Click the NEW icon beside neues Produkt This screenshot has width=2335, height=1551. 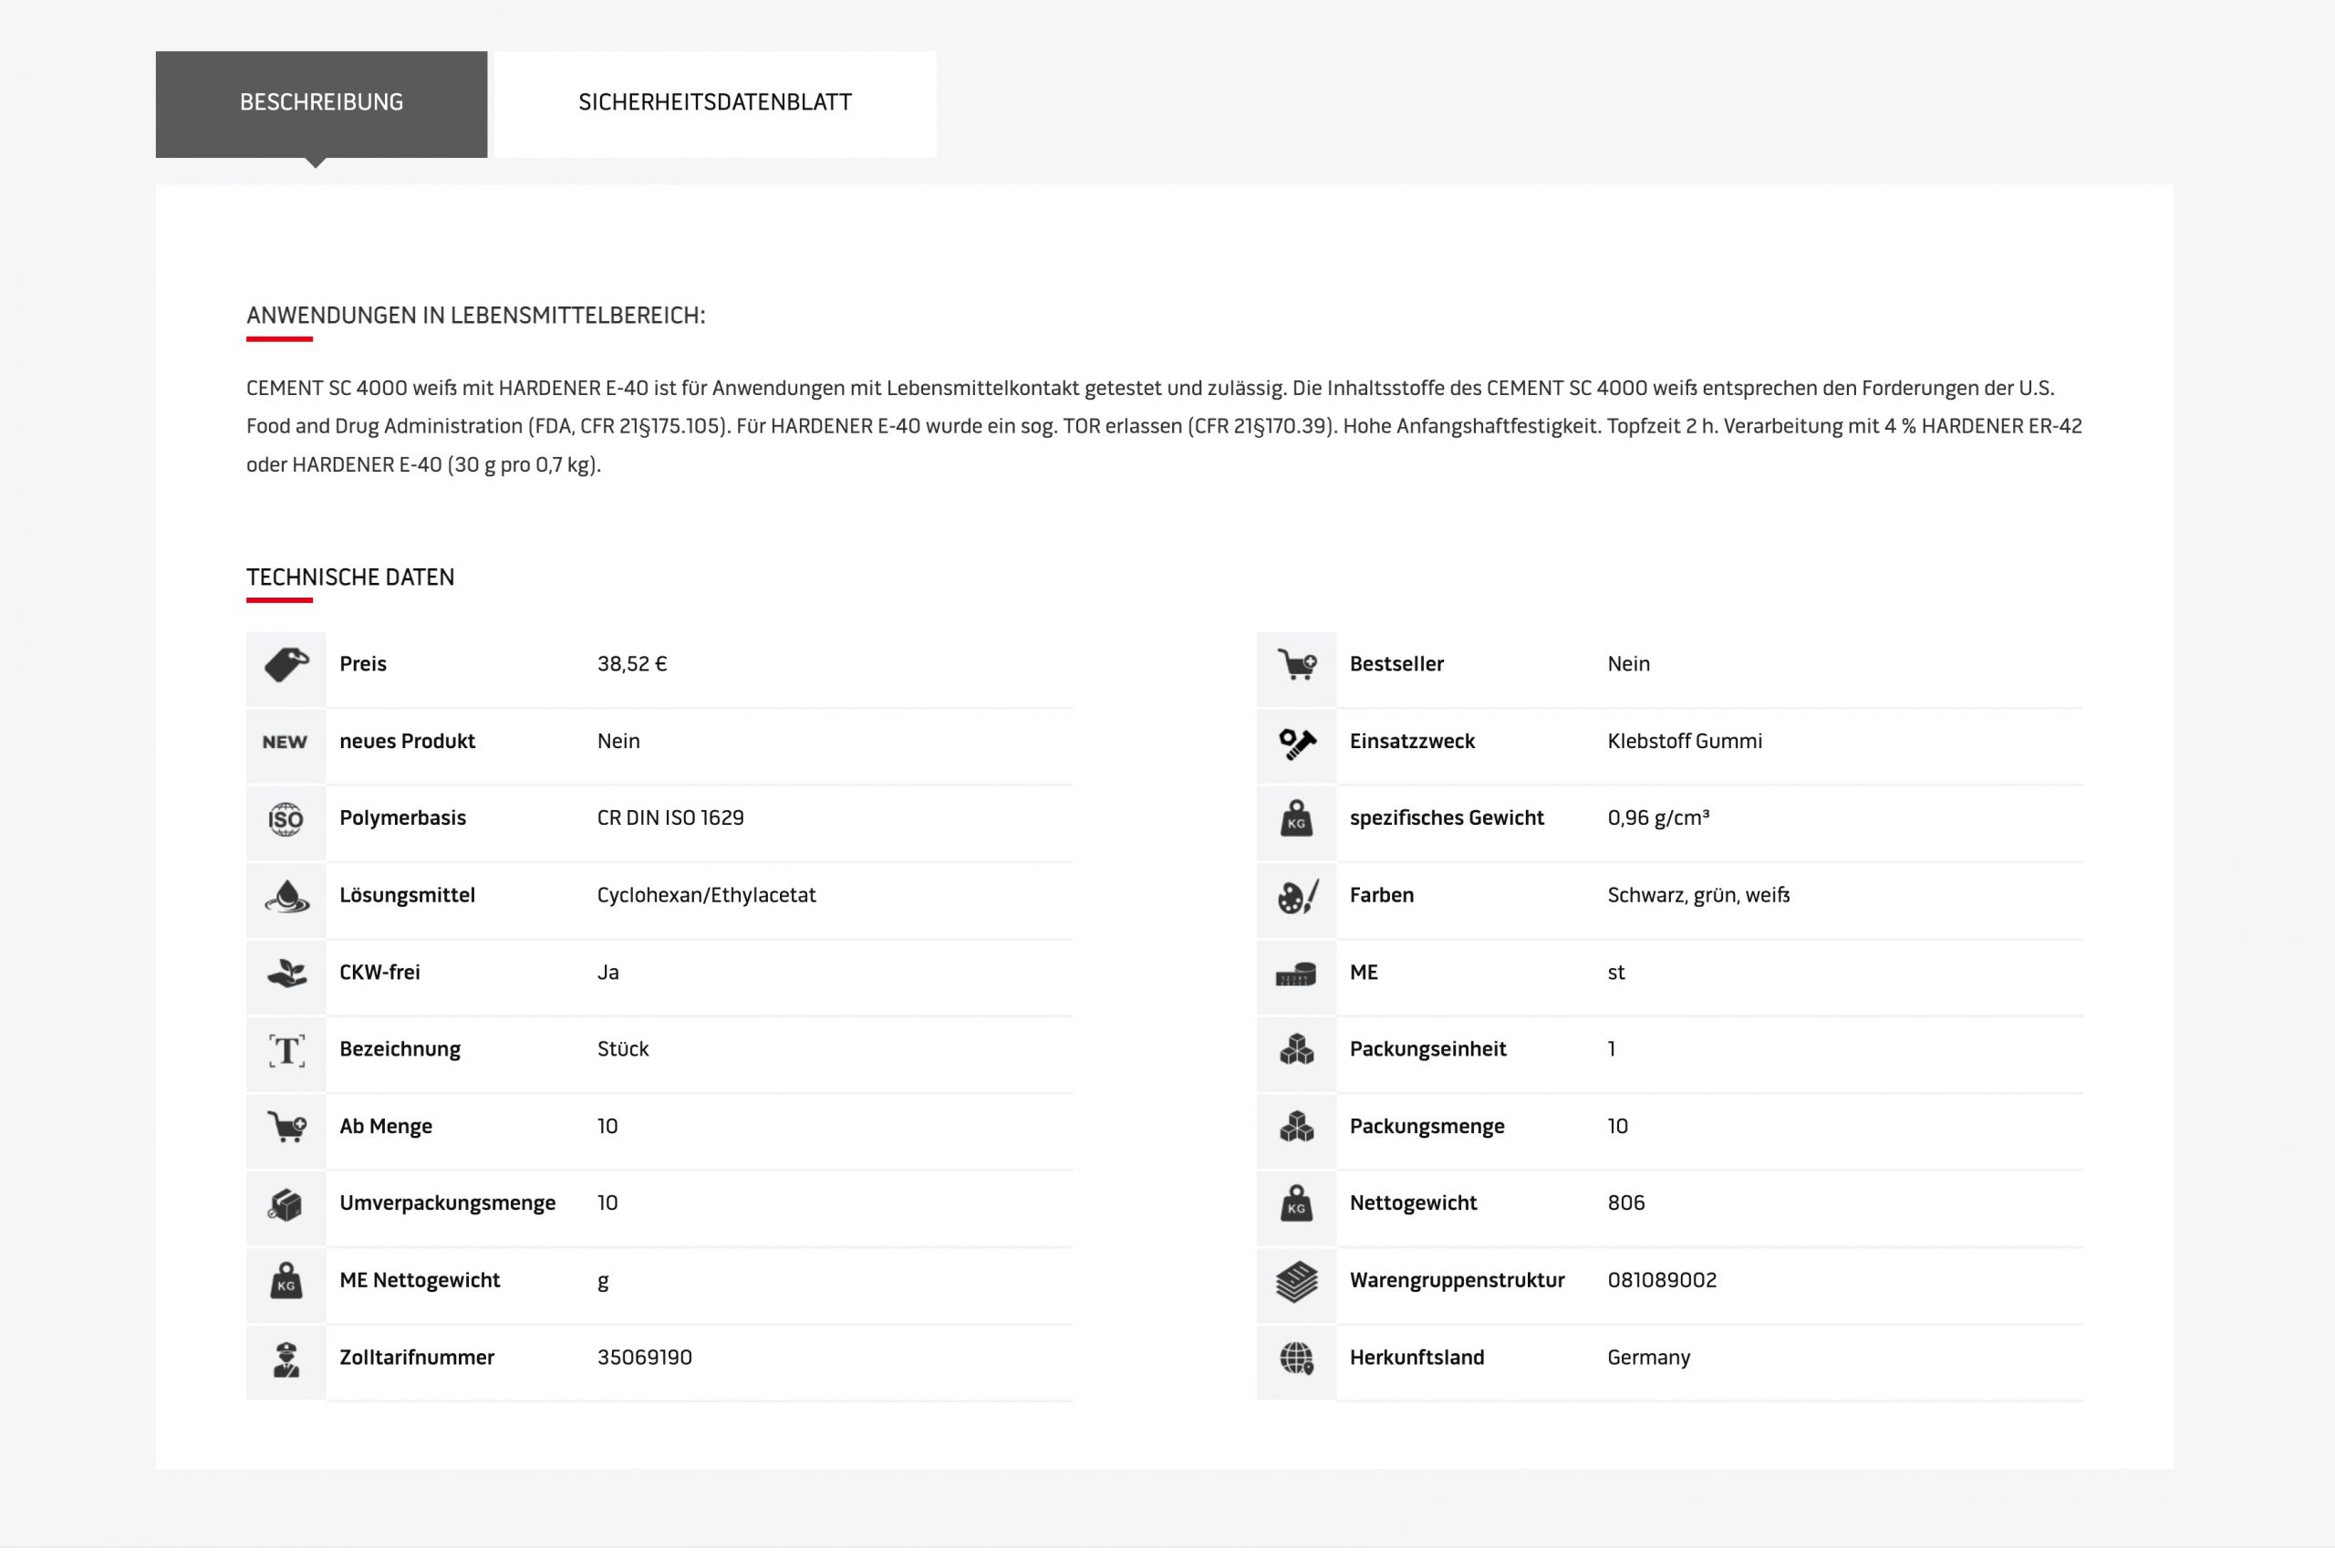[x=285, y=742]
